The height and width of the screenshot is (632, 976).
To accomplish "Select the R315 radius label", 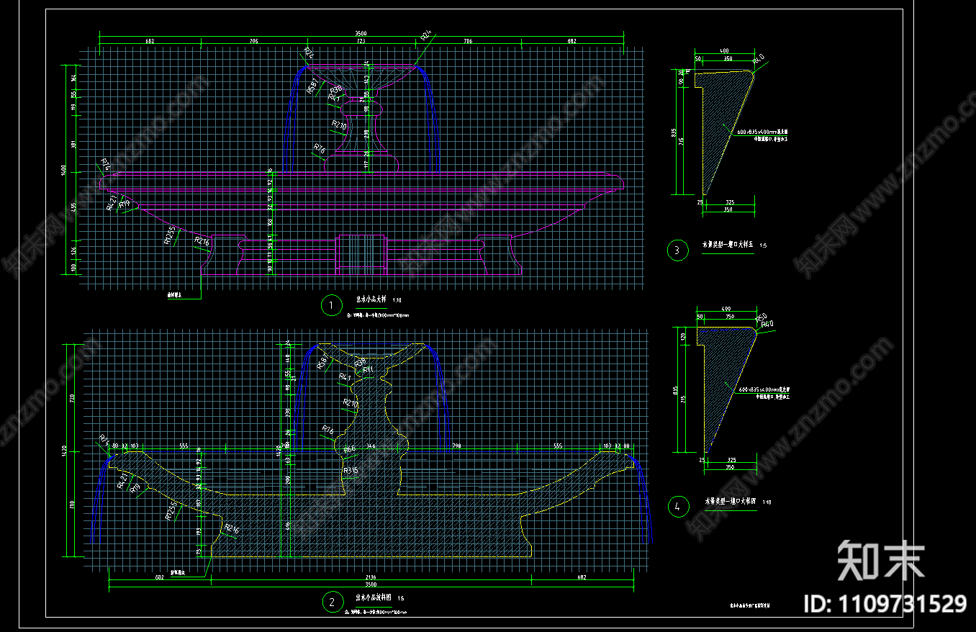I will [x=351, y=471].
